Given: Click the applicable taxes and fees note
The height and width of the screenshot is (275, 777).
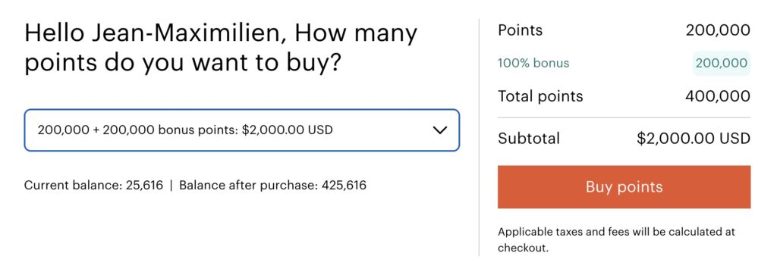Looking at the screenshot, I should (x=616, y=239).
